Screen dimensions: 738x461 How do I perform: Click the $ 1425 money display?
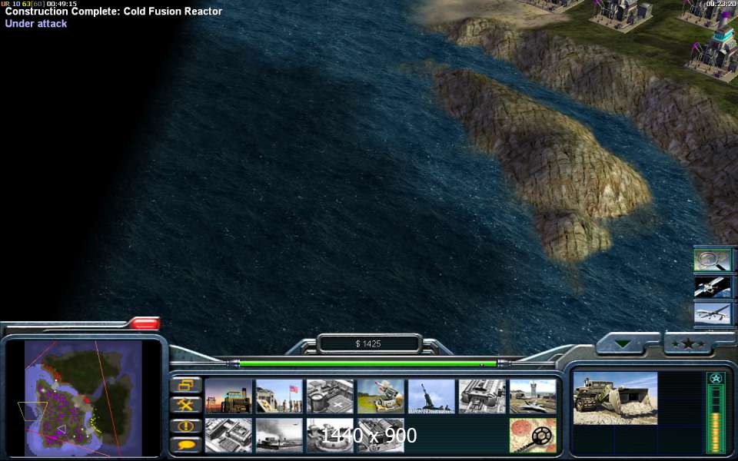point(368,344)
